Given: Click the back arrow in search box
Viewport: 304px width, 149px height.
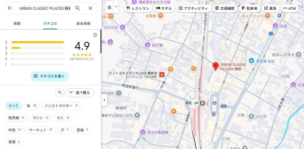Looking at the screenshot, I should (x=10, y=8).
